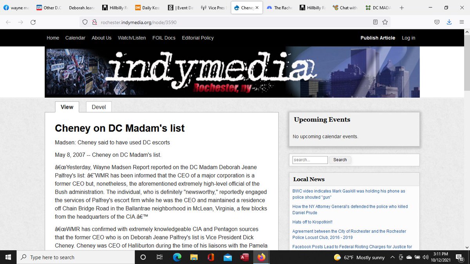470x264 pixels.
Task: Open the Home menu item
Action: (53, 38)
